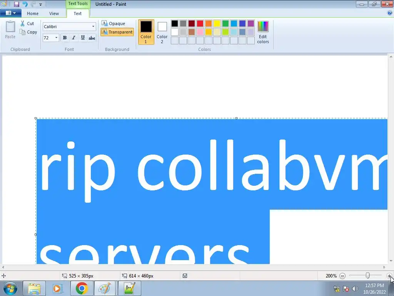The height and width of the screenshot is (296, 394).
Task: Toggle Bold formatting
Action: pos(65,38)
